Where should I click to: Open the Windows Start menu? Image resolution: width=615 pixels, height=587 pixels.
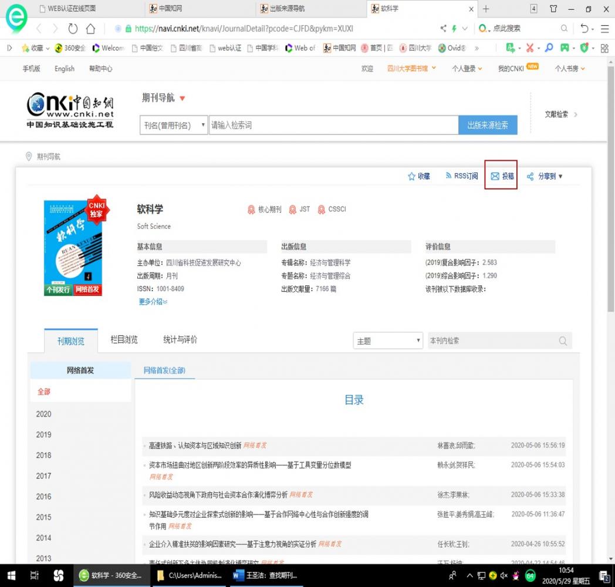[11, 576]
